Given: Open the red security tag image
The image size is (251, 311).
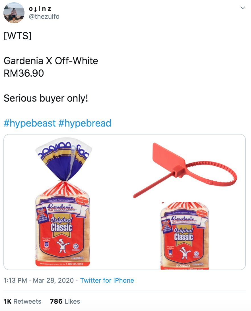Looking at the screenshot, I should point(185,170).
